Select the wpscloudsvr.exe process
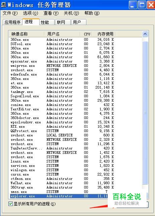This screenshot has width=155, height=216. (x=62, y=122)
